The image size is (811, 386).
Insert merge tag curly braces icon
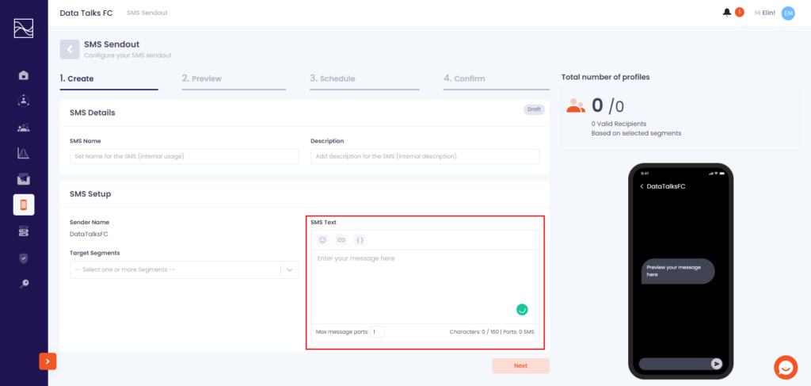tap(360, 240)
